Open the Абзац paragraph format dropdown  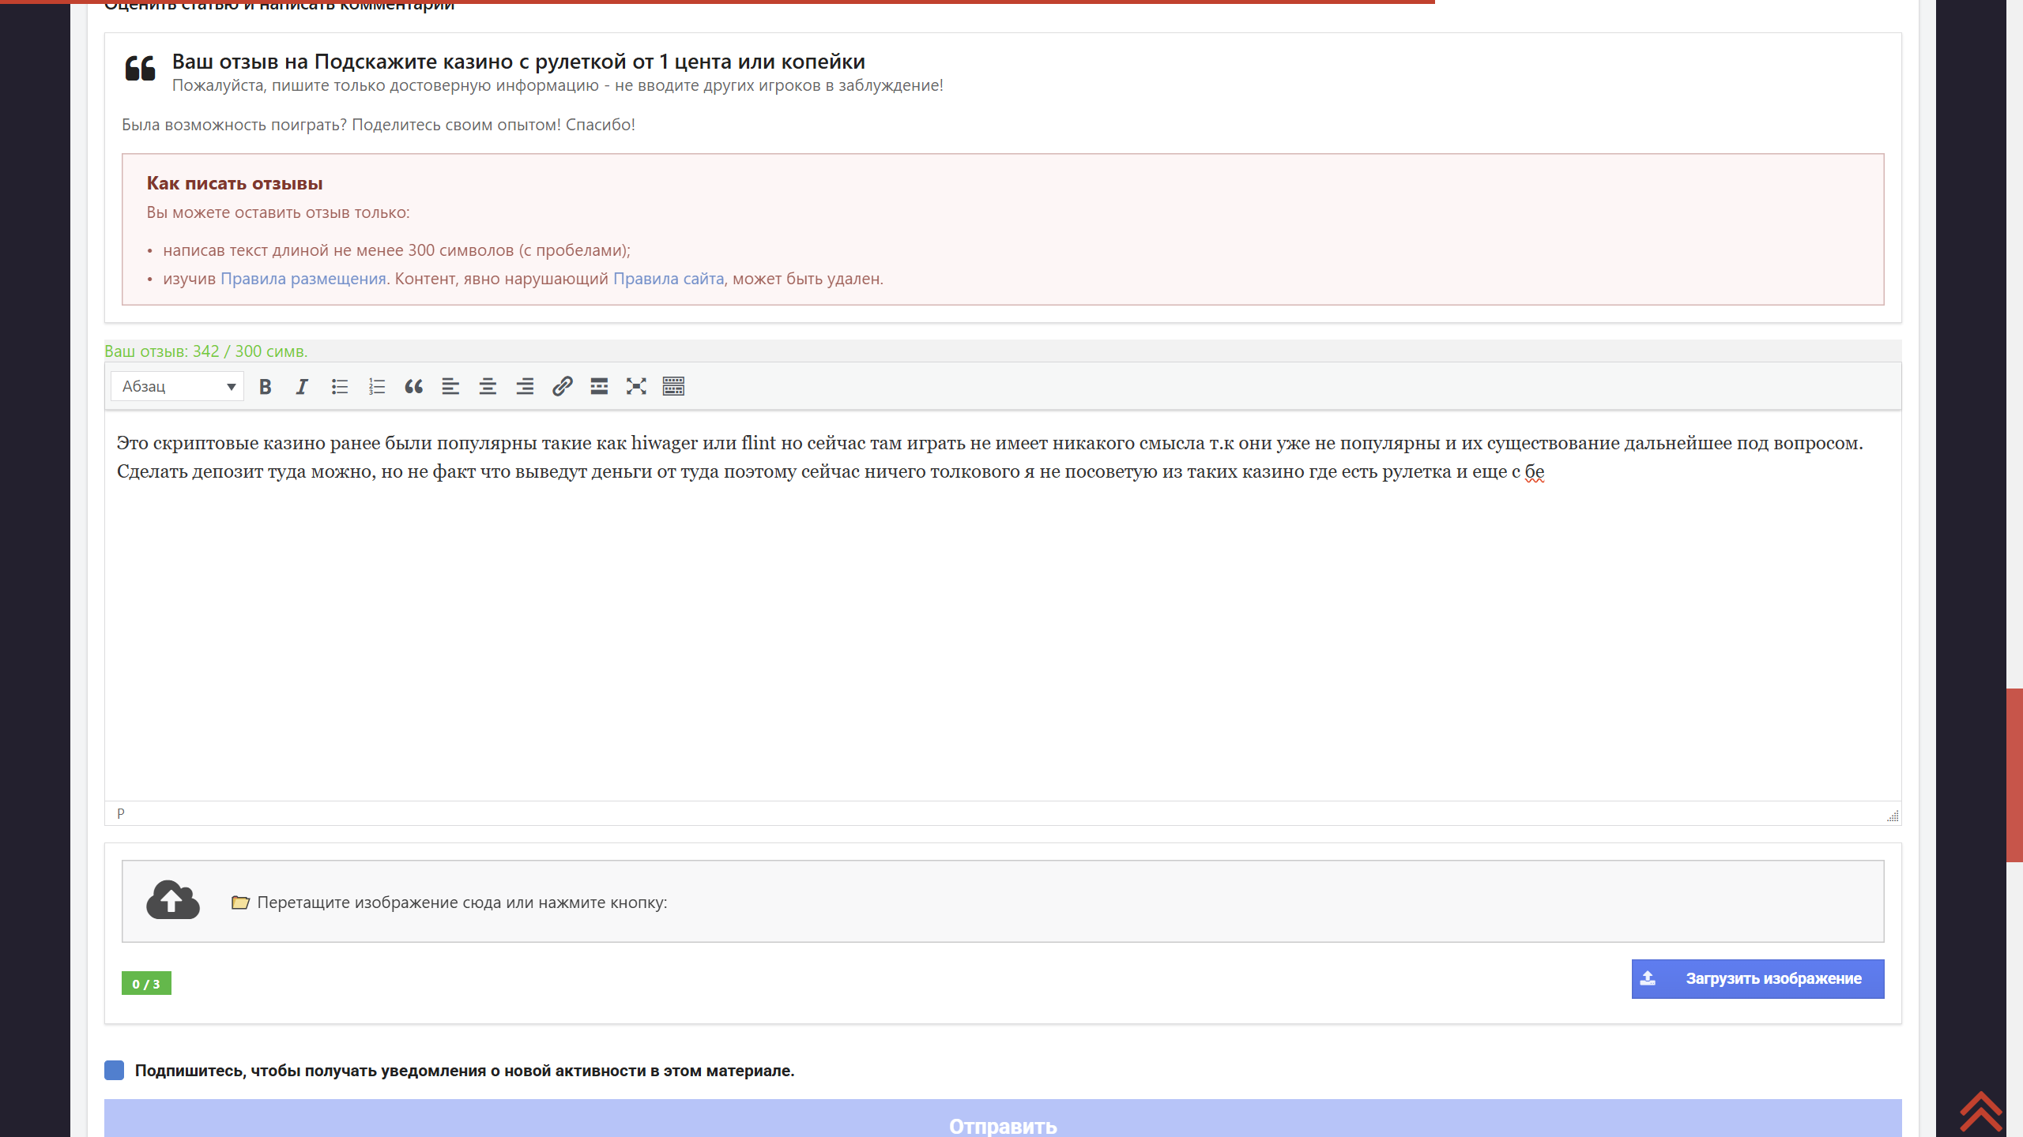(178, 386)
